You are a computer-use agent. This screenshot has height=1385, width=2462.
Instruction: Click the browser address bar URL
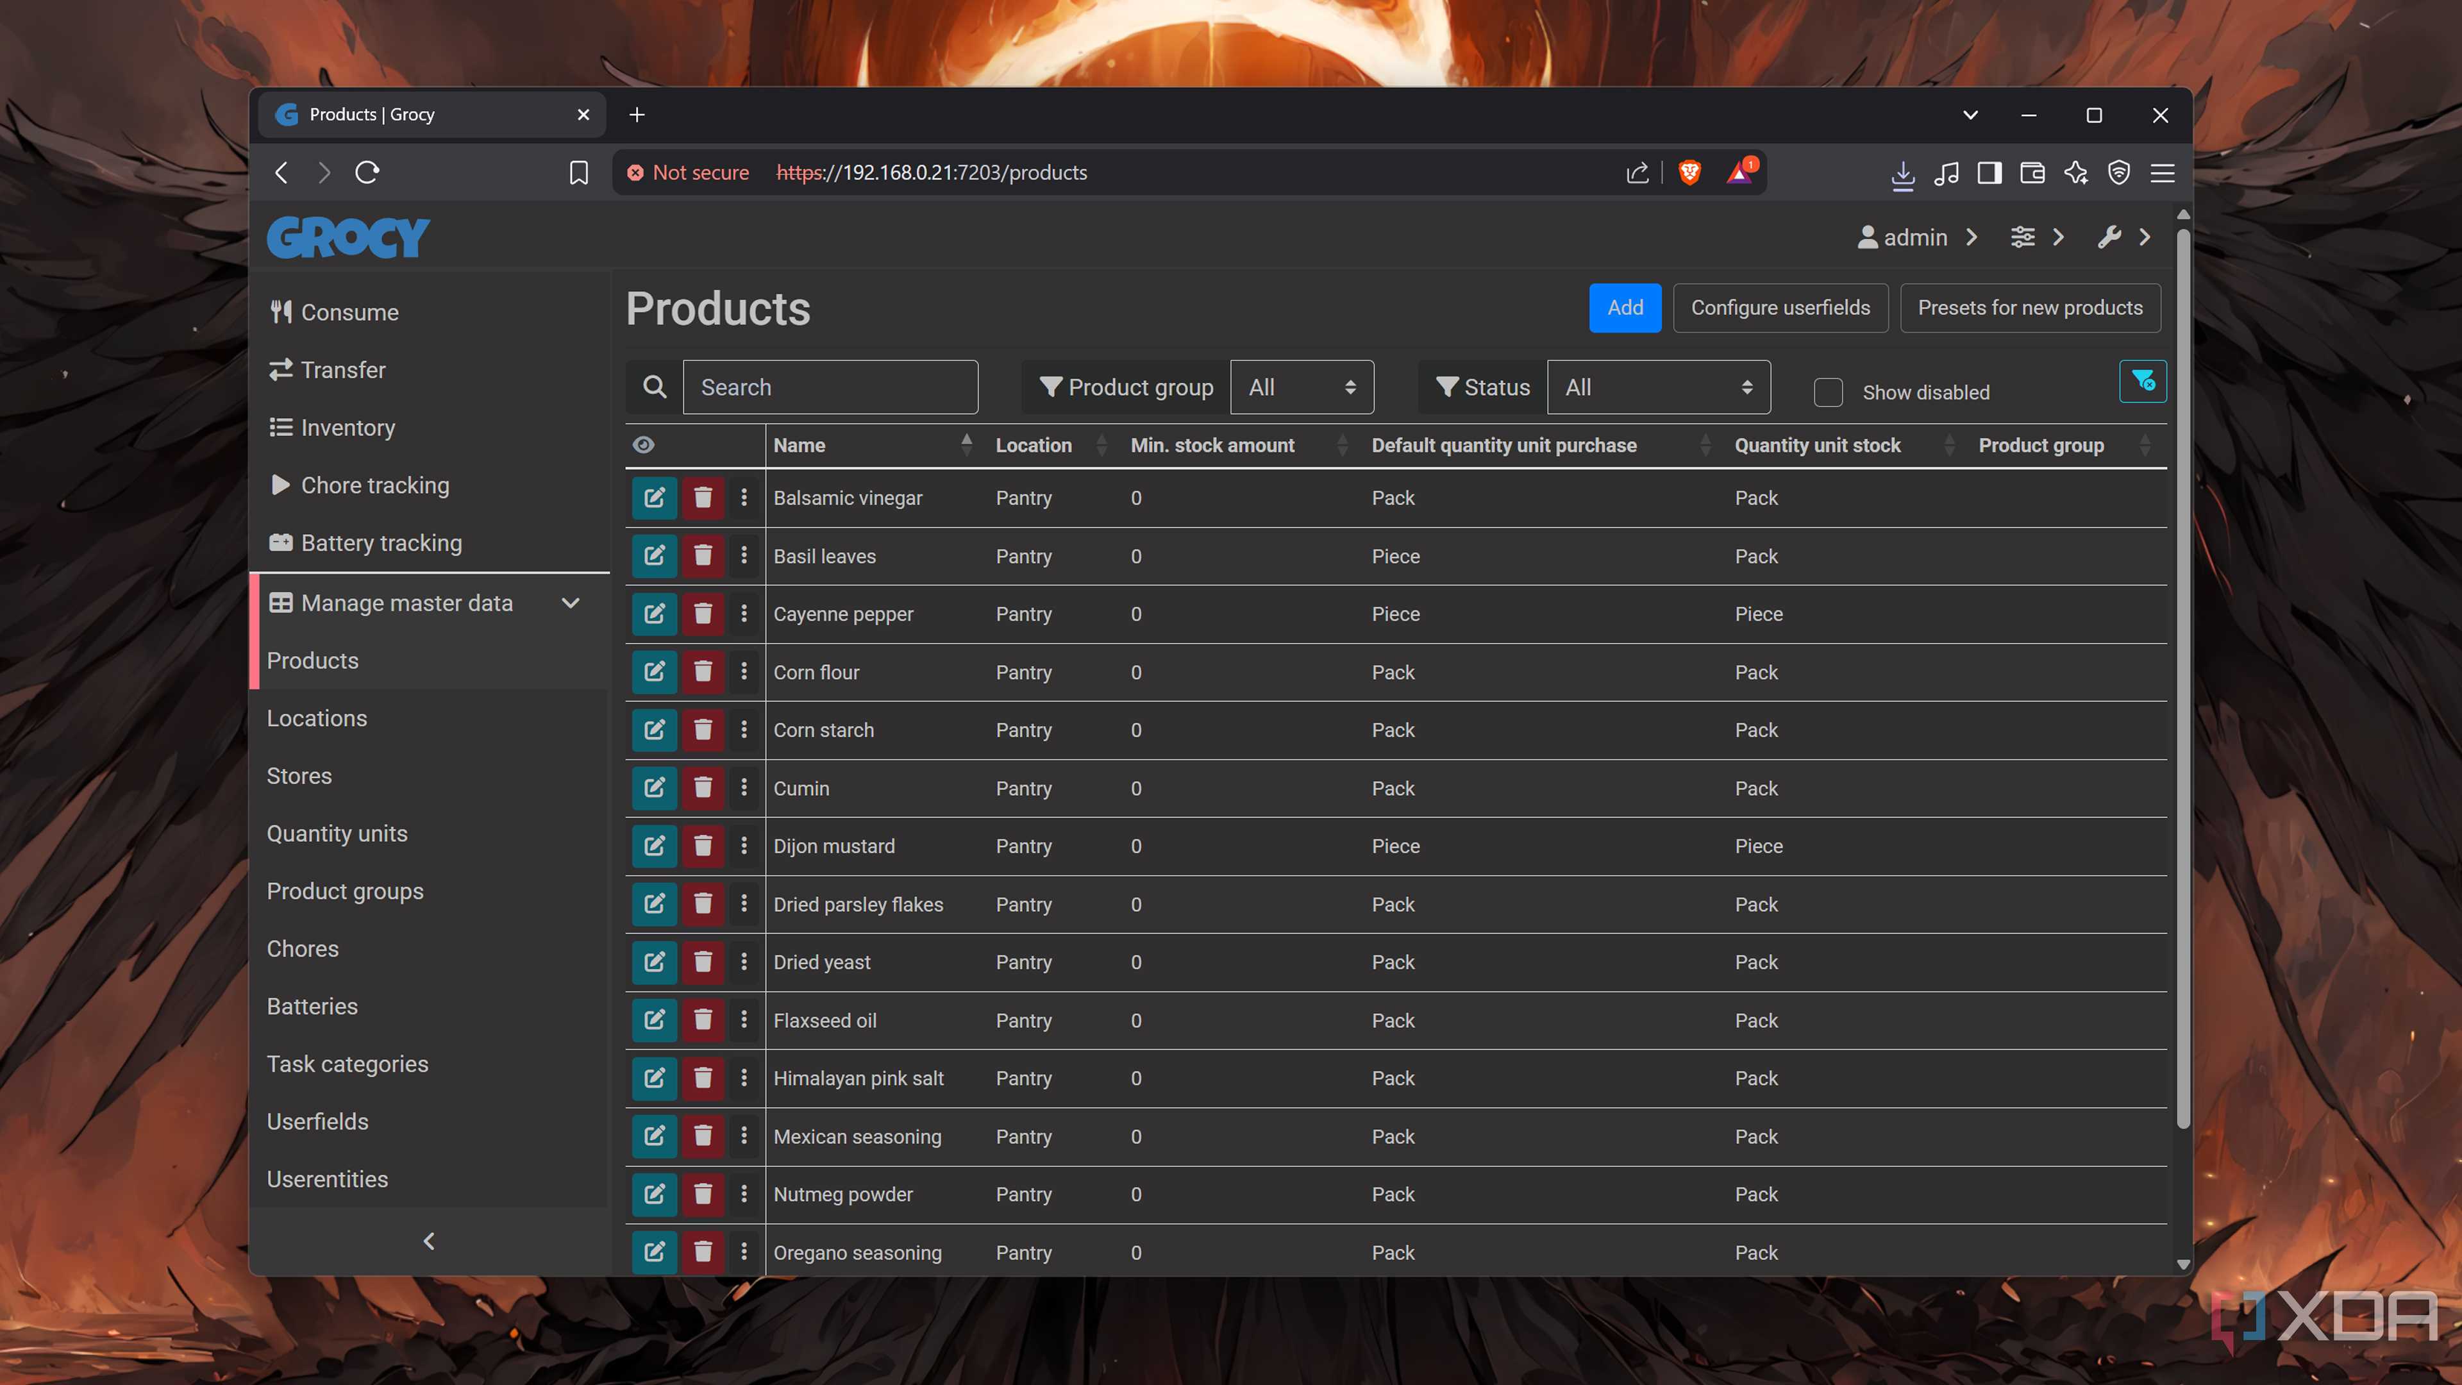931,173
